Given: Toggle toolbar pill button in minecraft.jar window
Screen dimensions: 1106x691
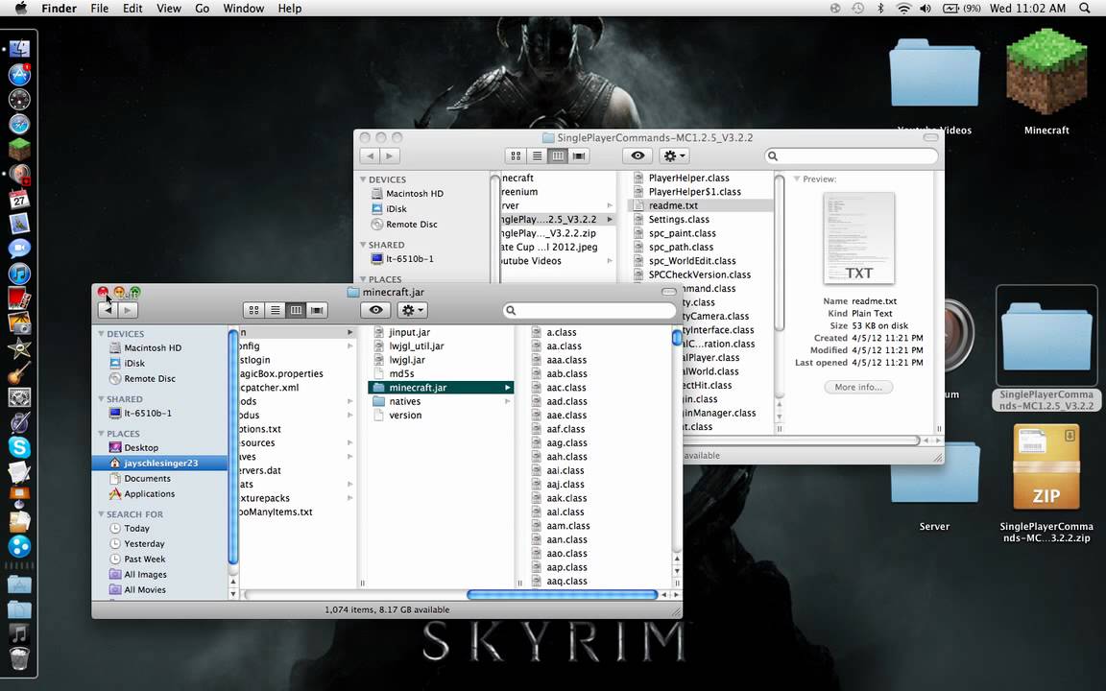Looking at the screenshot, I should point(668,292).
